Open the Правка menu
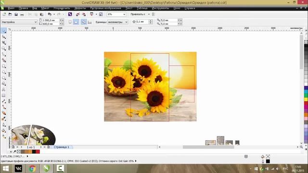 (24, 8)
